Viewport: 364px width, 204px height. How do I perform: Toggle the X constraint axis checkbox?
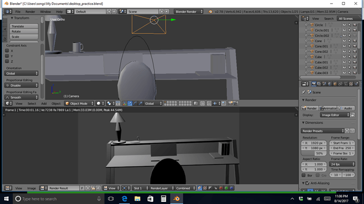[7, 51]
